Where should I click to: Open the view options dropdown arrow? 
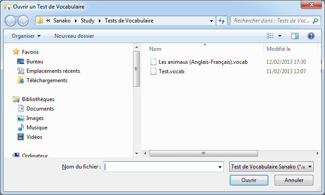click(x=280, y=36)
